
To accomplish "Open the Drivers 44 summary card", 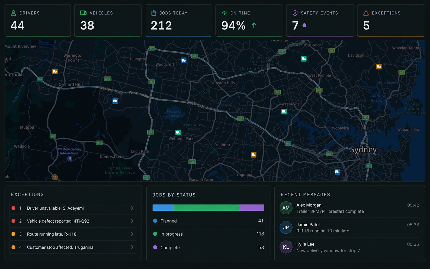I will [38, 20].
